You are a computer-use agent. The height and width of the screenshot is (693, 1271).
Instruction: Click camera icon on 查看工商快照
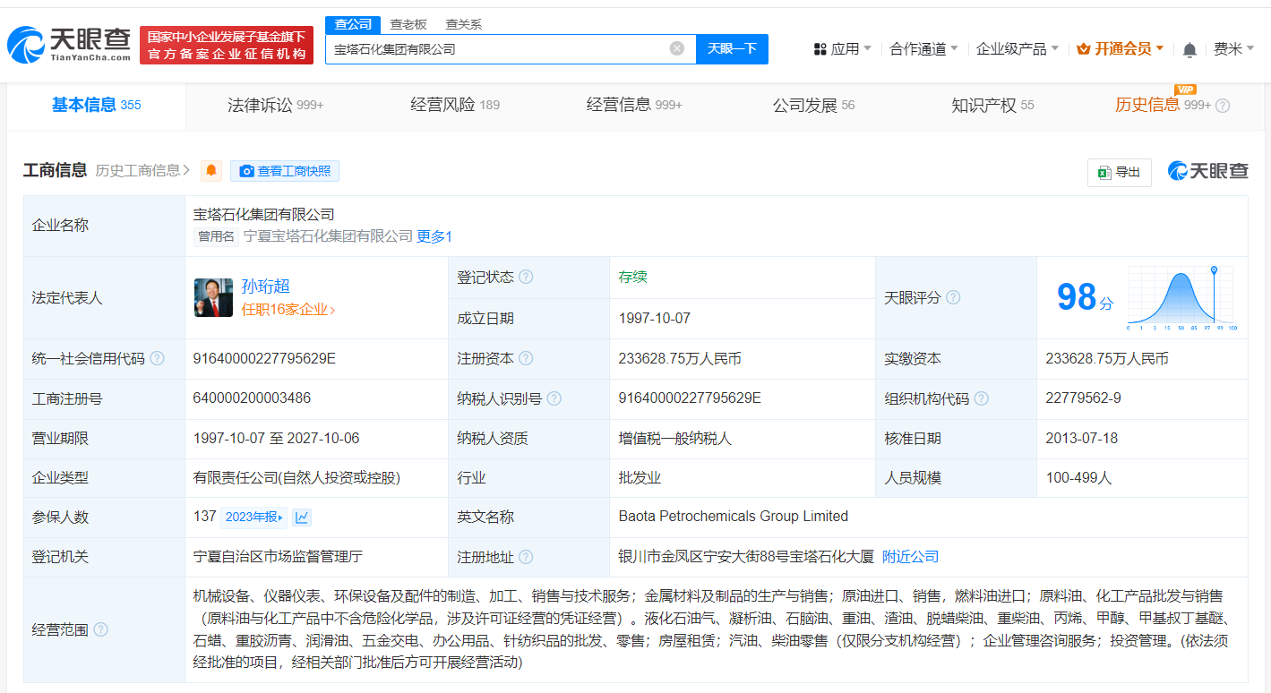click(x=246, y=171)
